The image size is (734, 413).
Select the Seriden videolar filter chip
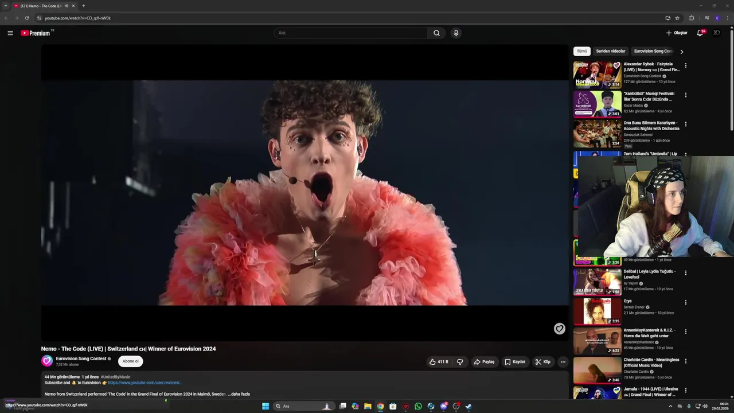(611, 51)
